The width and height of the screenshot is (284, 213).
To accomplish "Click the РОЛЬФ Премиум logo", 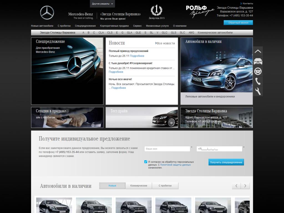I will 200,11.
